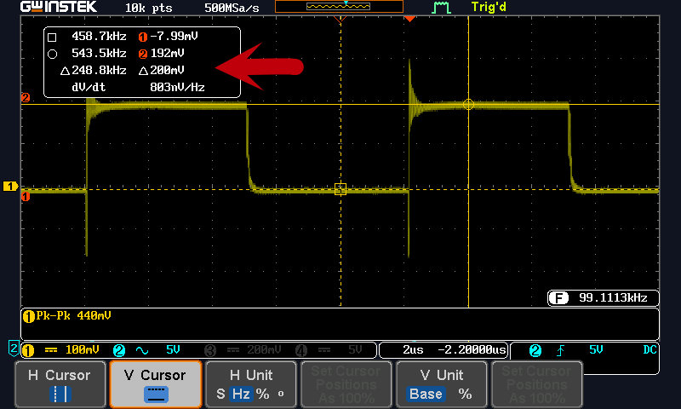Click the Trig'd status indicator
The height and width of the screenshot is (409, 681).
click(x=489, y=7)
